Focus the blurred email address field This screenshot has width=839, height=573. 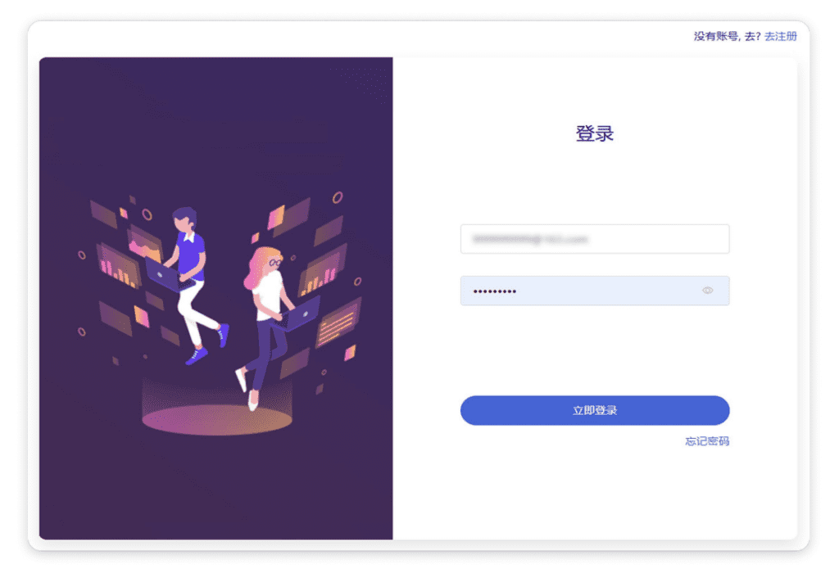pyautogui.click(x=595, y=239)
